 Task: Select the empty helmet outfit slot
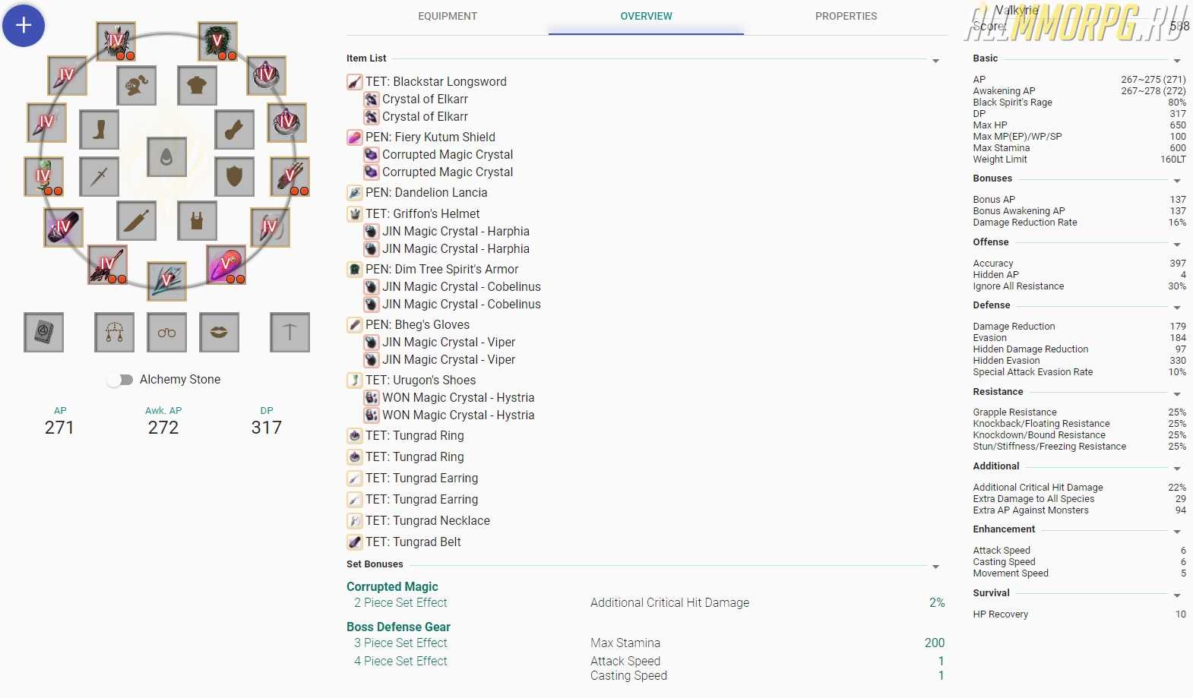[137, 85]
